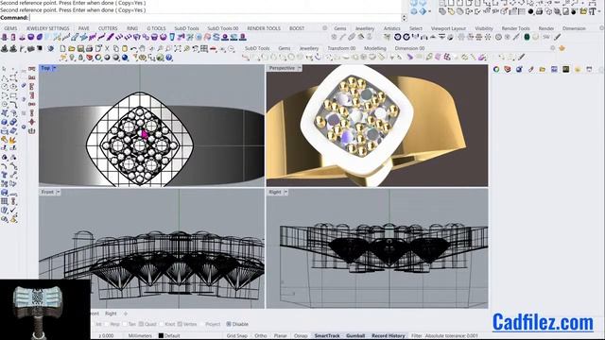Click the Paste clipboard icon

click(x=125, y=49)
